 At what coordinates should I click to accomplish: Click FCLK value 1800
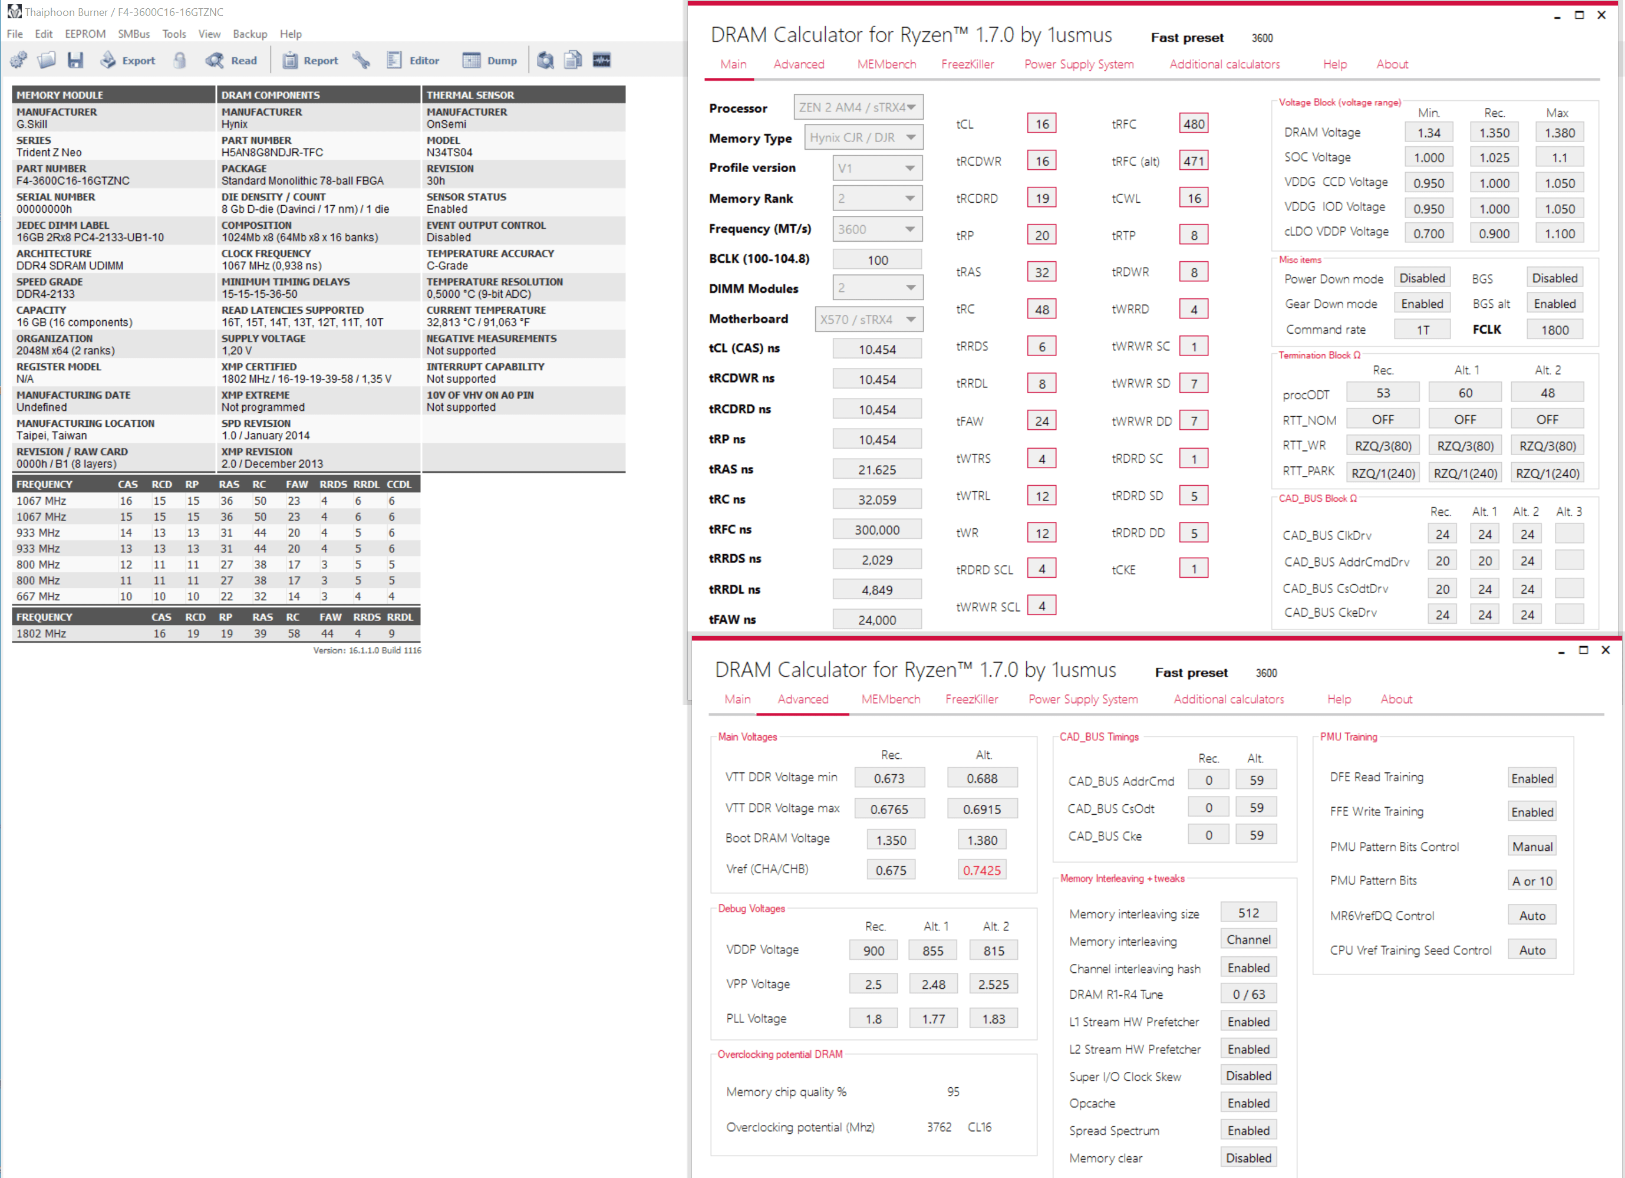1555,330
